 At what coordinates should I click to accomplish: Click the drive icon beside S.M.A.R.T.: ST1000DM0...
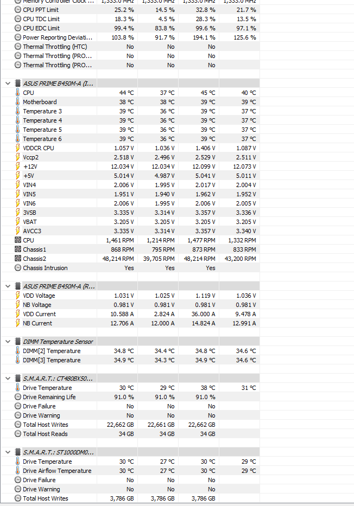tap(18, 452)
